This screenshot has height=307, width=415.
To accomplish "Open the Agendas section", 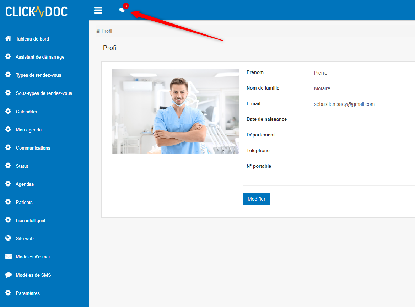I will tap(25, 184).
